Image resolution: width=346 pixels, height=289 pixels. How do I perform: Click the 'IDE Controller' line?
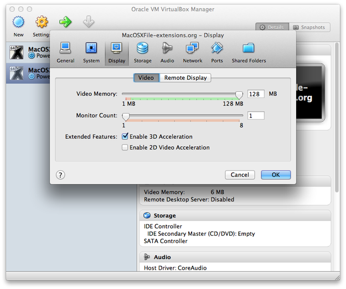pos(163,226)
